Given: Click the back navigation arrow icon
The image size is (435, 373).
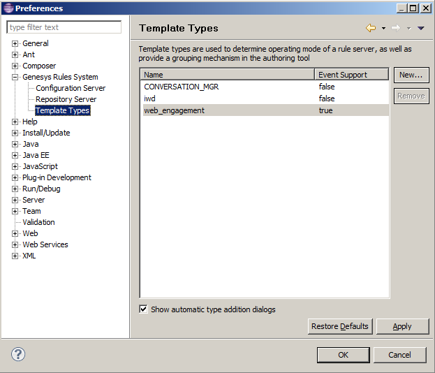Looking at the screenshot, I should click(x=371, y=28).
